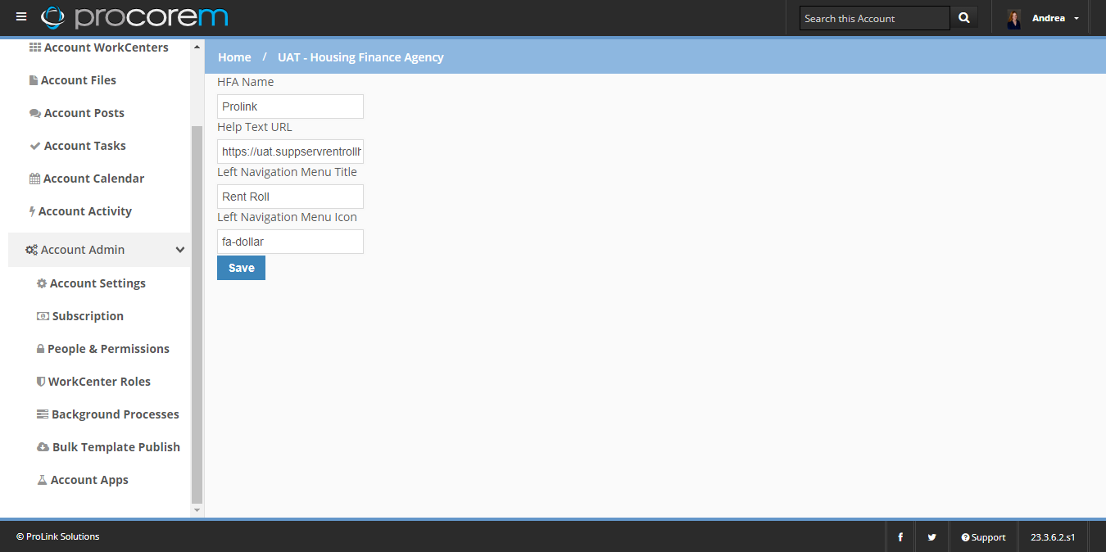Go to Home breadcrumb link

[x=234, y=57]
